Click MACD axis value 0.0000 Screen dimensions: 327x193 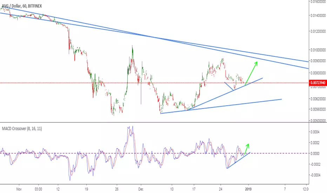(315, 153)
